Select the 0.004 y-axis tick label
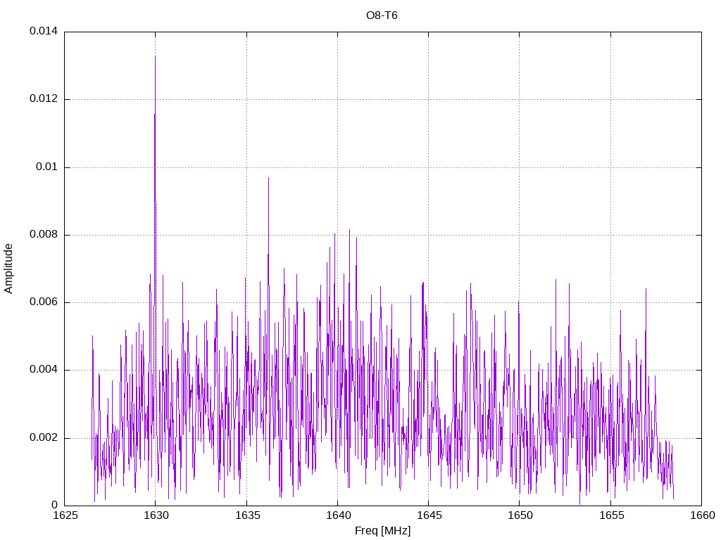The image size is (721, 540). pos(43,370)
